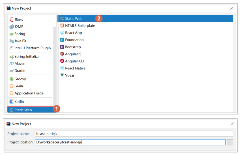Viewport: 241px width, 155px height.
Task: Choose Gradle project type
Action: (x=31, y=71)
